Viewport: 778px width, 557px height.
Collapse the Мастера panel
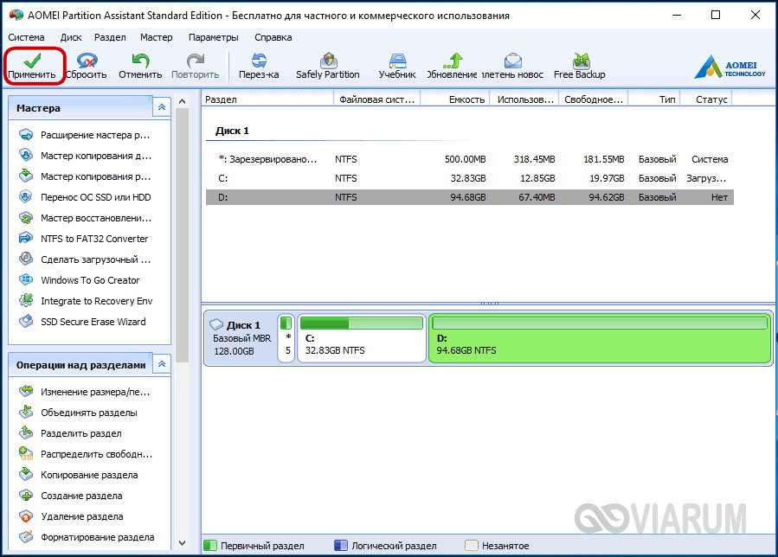pyautogui.click(x=161, y=107)
